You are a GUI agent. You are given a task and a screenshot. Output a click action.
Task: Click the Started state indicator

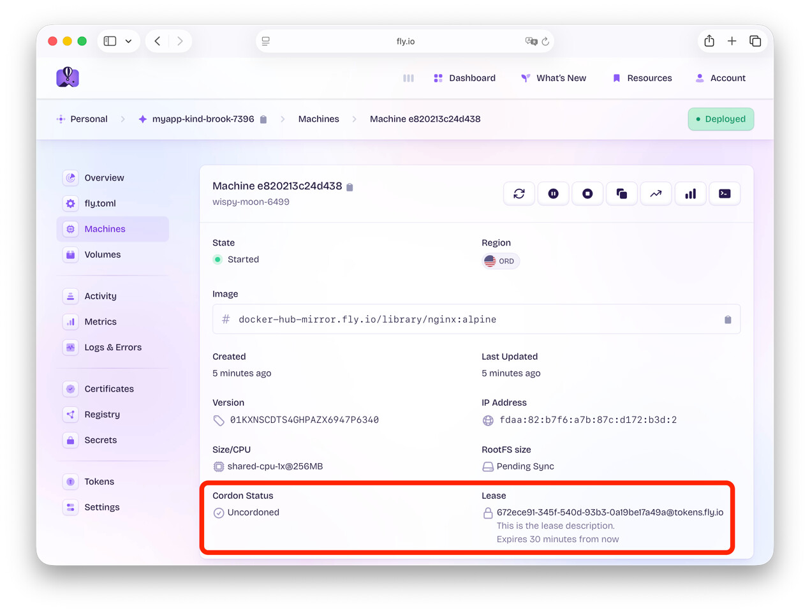point(236,260)
